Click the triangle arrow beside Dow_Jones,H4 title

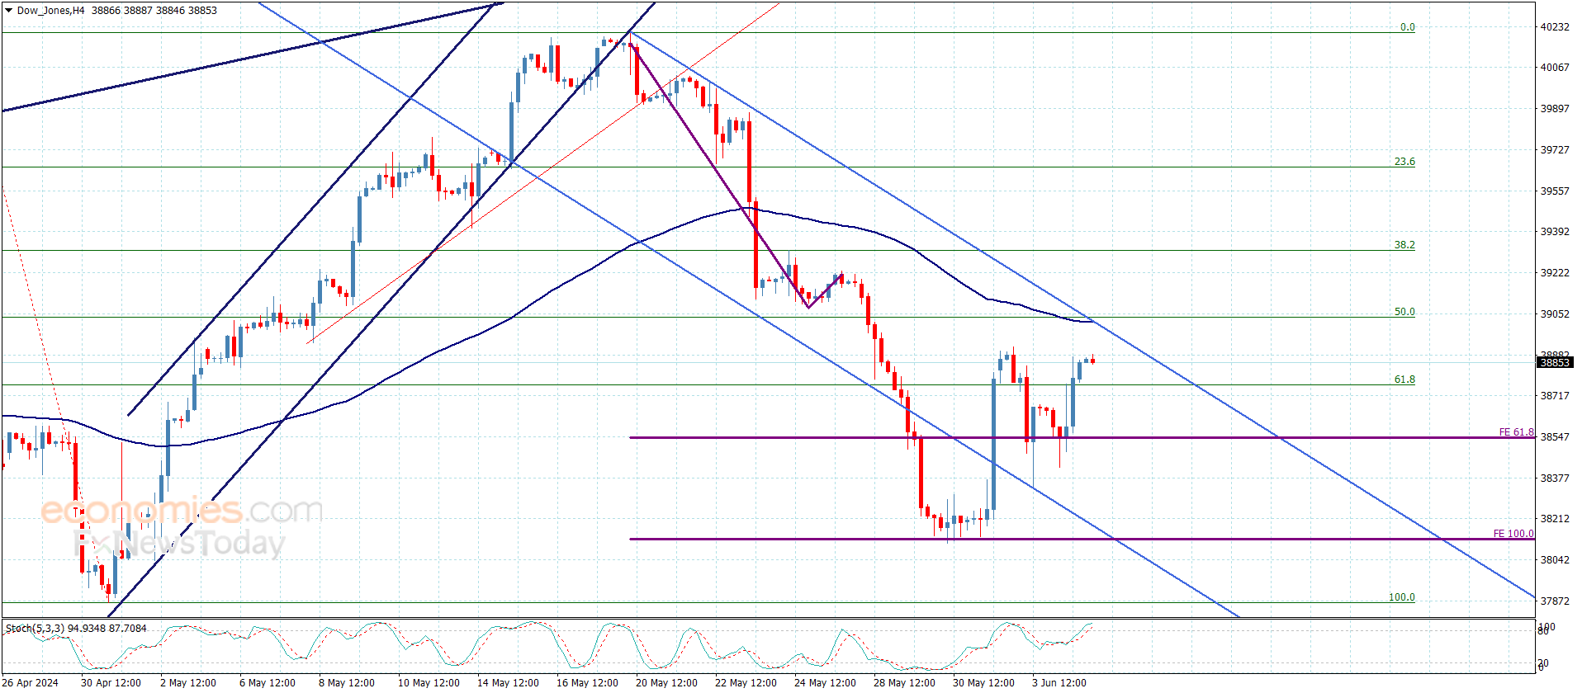[8, 11]
